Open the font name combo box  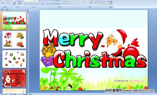[x=29, y=1]
